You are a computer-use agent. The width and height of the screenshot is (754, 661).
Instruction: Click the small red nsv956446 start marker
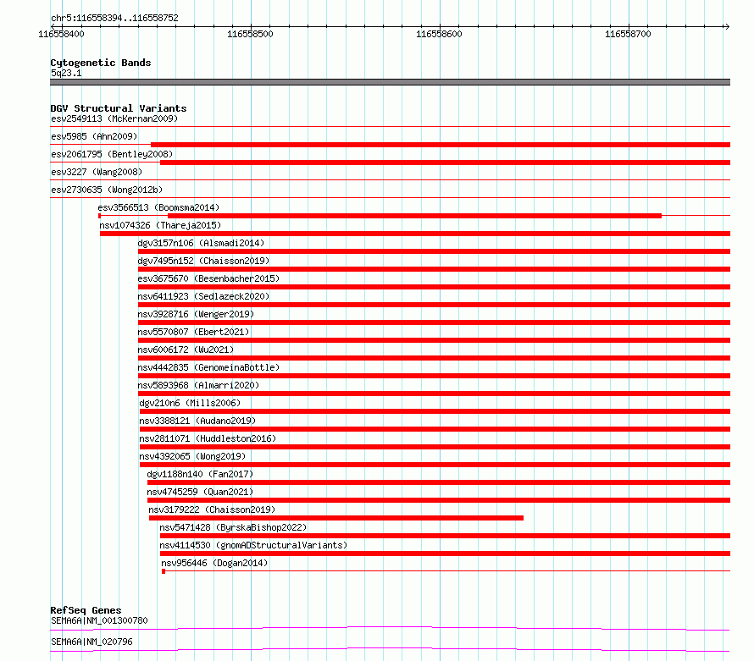[x=164, y=571]
